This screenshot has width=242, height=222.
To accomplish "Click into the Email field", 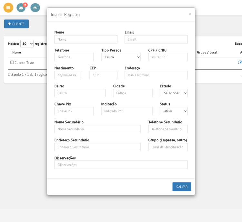I will coord(156,39).
